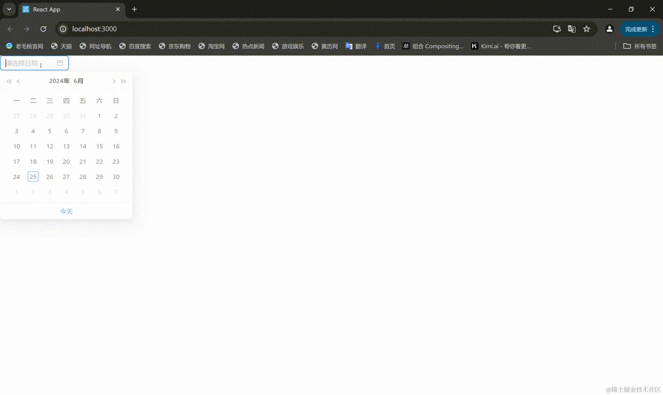The height and width of the screenshot is (395, 663).
Task: Select date 25 in the calendar
Action: point(33,176)
